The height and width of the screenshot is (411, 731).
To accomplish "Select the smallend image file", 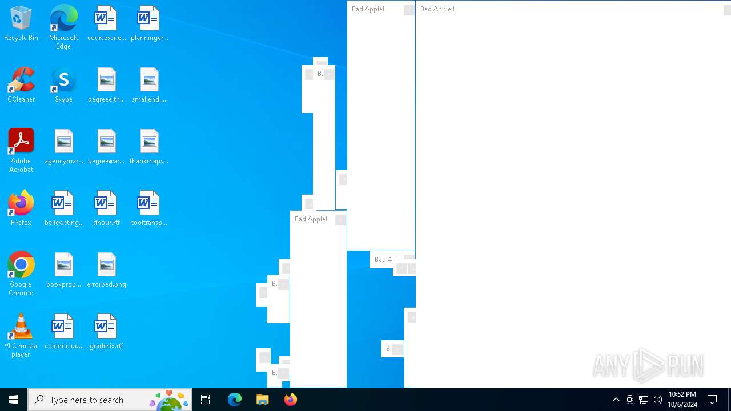I will pos(149,85).
